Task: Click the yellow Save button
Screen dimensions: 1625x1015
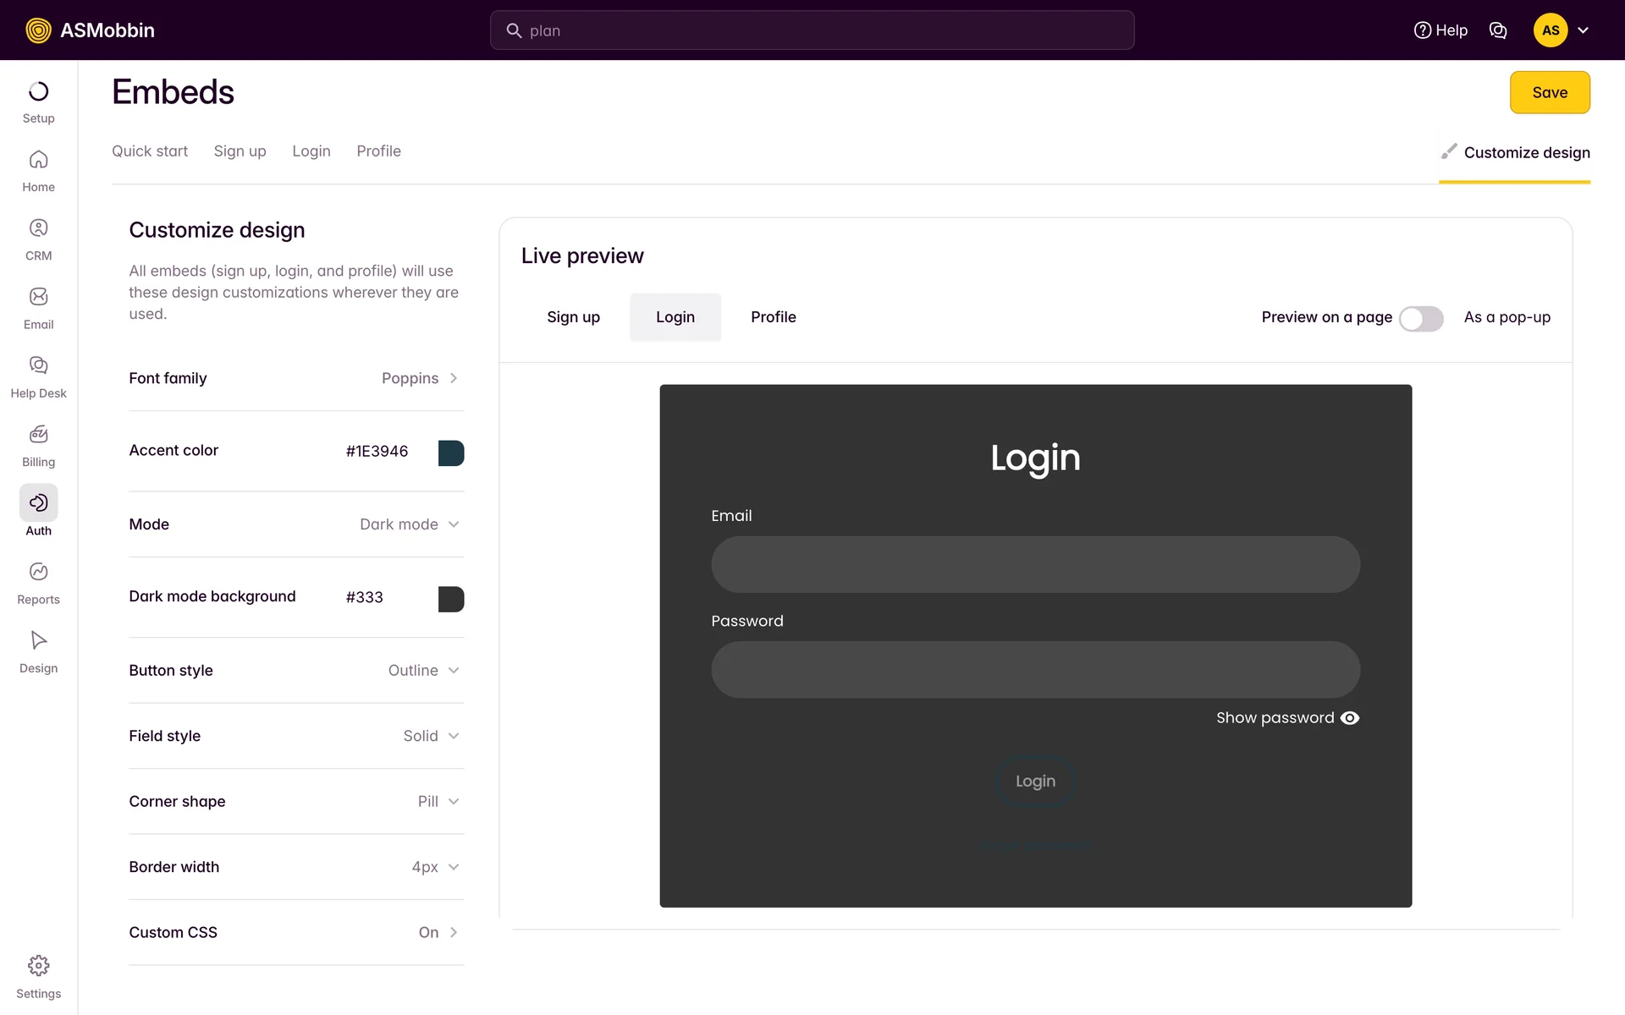Action: click(x=1549, y=92)
